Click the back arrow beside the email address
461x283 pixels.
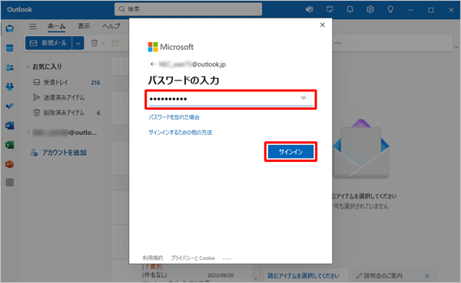pyautogui.click(x=153, y=64)
